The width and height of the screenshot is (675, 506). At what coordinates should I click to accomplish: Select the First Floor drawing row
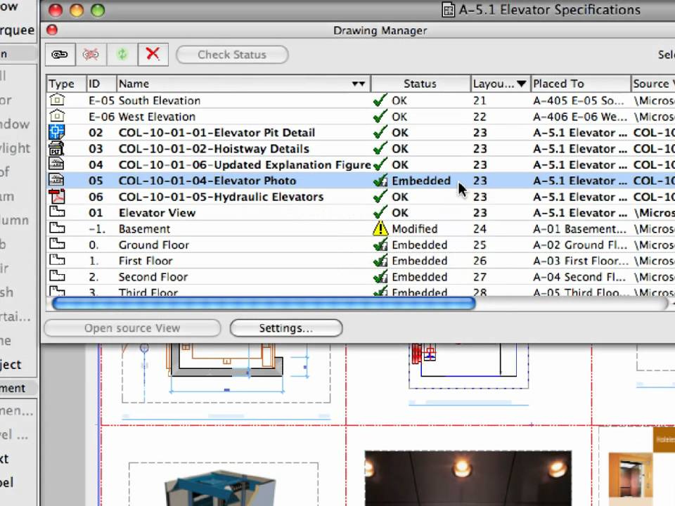pos(361,261)
